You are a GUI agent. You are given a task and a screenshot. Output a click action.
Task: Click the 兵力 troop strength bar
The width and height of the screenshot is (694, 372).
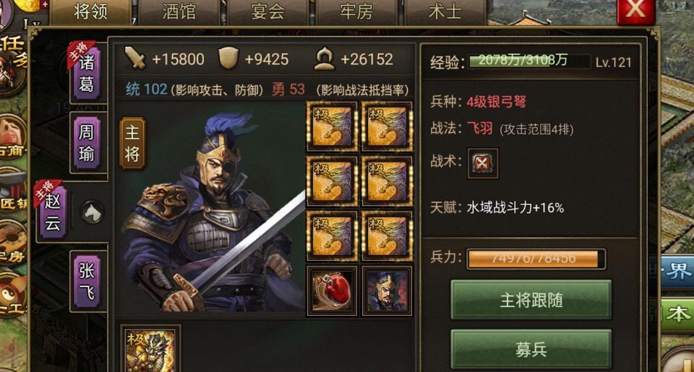[536, 259]
